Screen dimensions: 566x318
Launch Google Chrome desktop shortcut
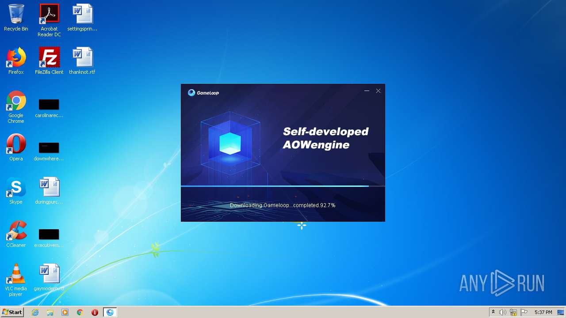pos(16,107)
